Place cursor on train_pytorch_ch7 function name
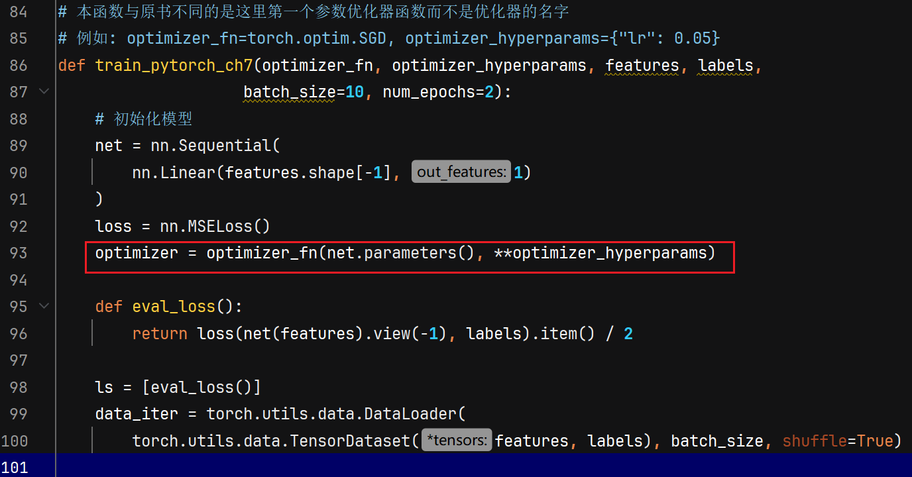 [174, 66]
